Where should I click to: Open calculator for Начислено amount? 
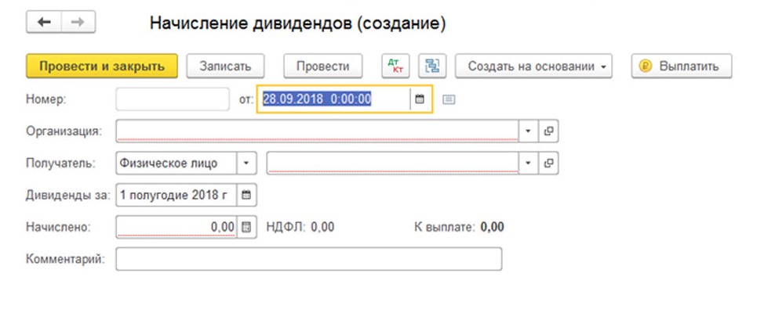point(246,227)
